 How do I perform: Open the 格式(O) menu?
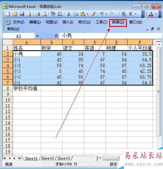tap(84, 22)
